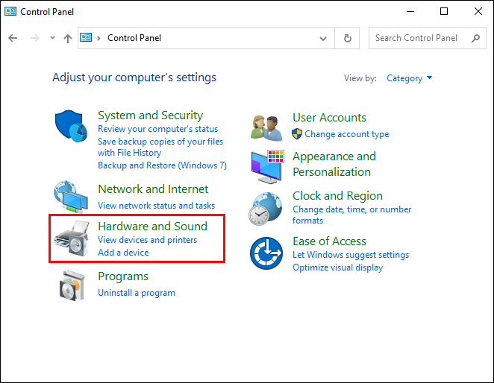Open View devices and printers link
Image resolution: width=494 pixels, height=383 pixels.
[x=148, y=240]
